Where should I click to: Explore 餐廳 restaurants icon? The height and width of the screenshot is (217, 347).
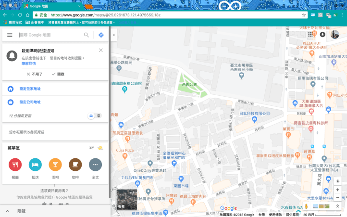15,165
